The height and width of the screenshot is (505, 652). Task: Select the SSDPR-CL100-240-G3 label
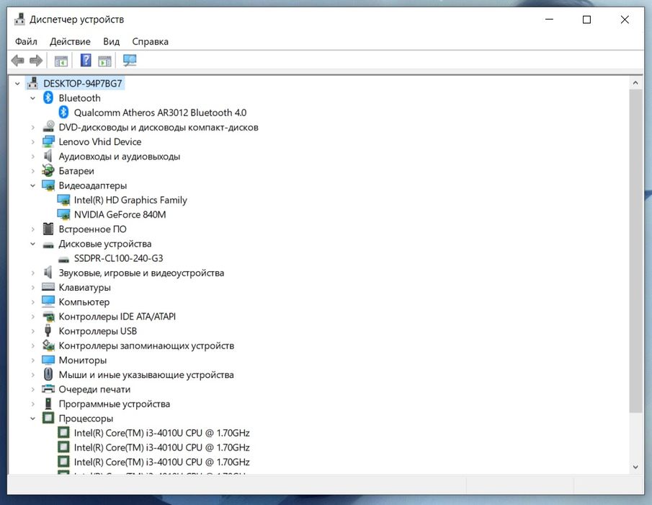coord(118,258)
